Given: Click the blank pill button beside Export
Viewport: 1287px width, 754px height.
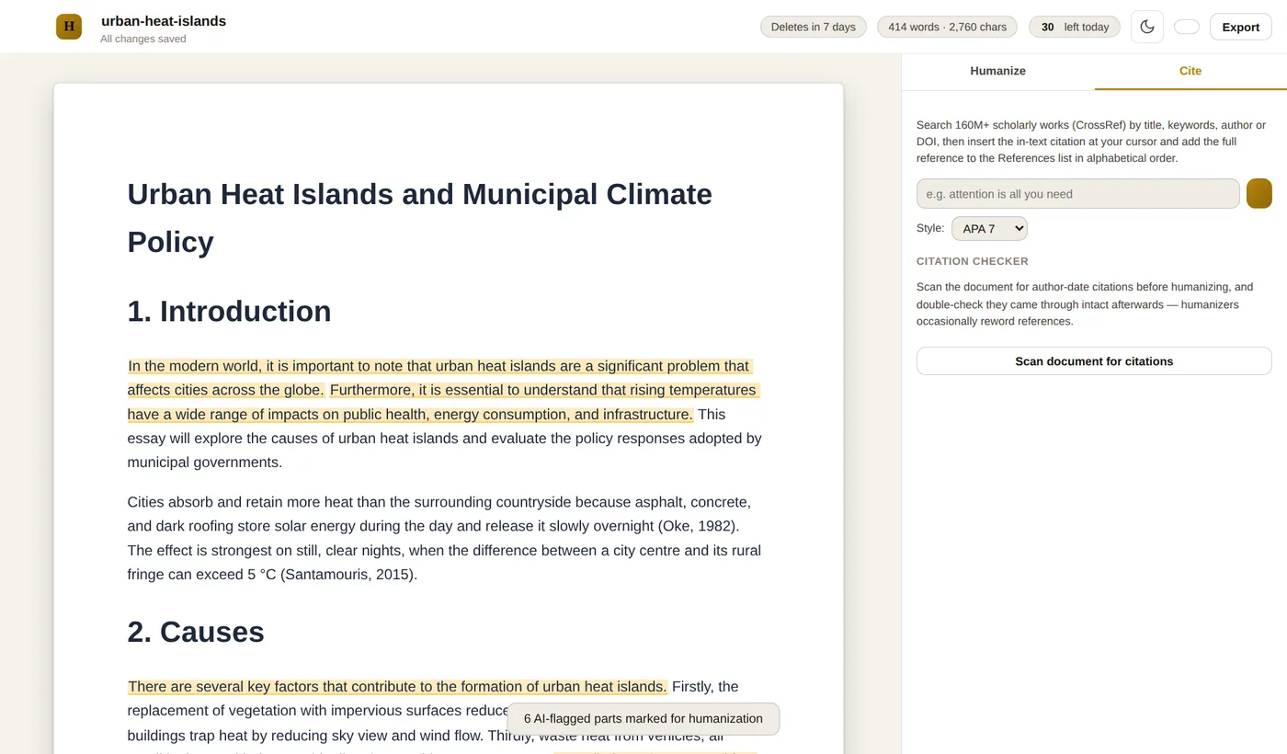Looking at the screenshot, I should pyautogui.click(x=1187, y=27).
